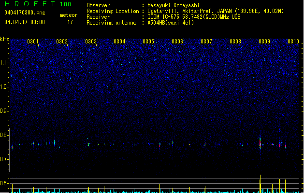Click the A504HB(yagi 4el) antenna text
The width and height of the screenshot is (304, 193).
coord(171,23)
